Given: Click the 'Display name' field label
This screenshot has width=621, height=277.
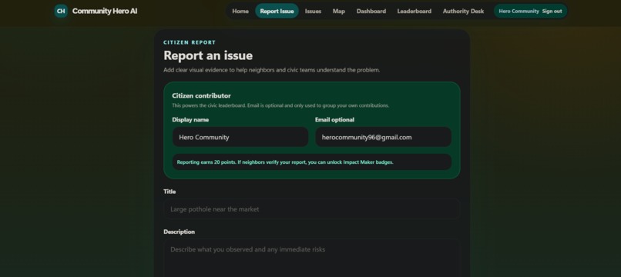Looking at the screenshot, I should pyautogui.click(x=190, y=119).
